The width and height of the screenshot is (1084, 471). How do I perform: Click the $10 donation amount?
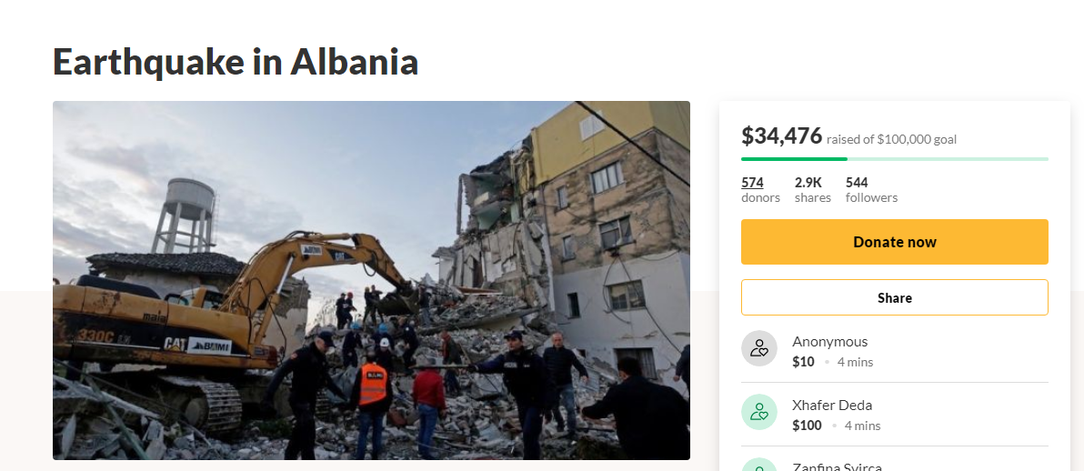pos(803,362)
